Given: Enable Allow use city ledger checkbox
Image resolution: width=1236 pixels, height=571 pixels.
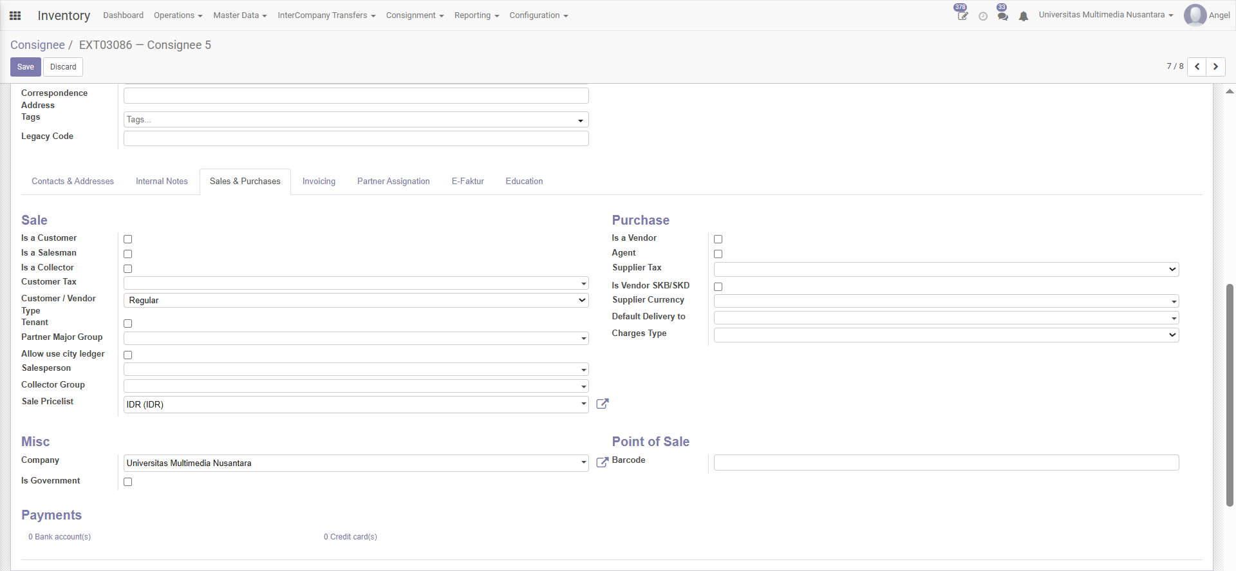Looking at the screenshot, I should 127,355.
